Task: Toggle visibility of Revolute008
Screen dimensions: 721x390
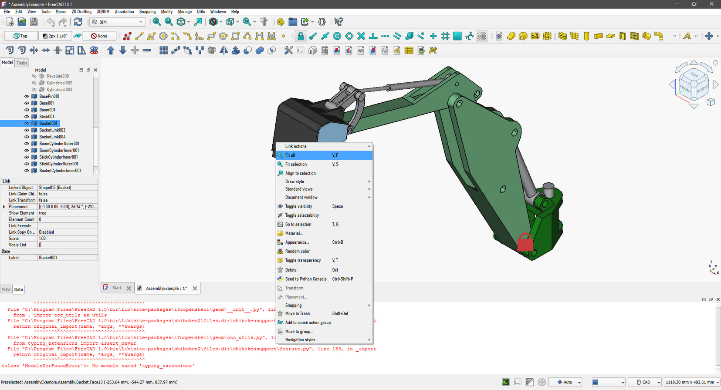Action: click(34, 76)
